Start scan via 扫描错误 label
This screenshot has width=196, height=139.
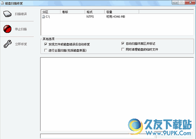(x=21, y=14)
